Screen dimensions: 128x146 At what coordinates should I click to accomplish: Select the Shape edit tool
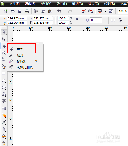click(4, 39)
